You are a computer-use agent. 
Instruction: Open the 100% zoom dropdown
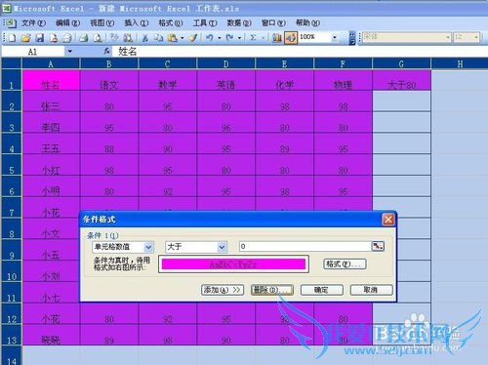pyautogui.click(x=335, y=38)
